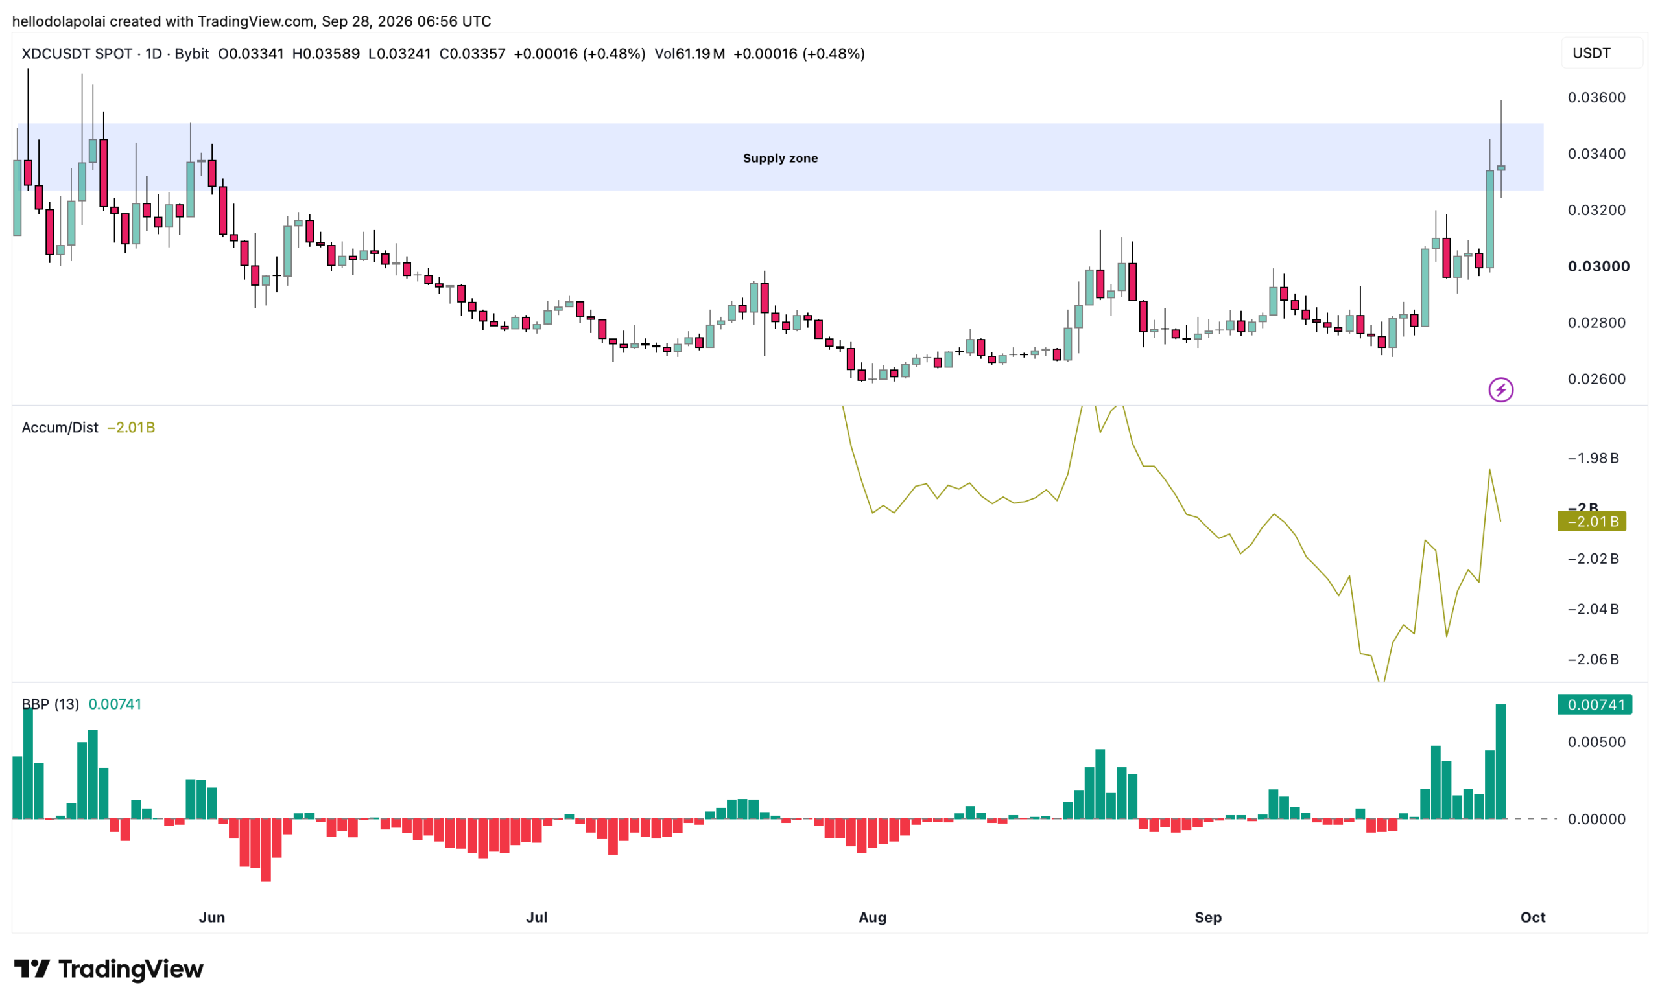The image size is (1660, 1005).
Task: Click the Jun month marker
Action: click(x=211, y=917)
